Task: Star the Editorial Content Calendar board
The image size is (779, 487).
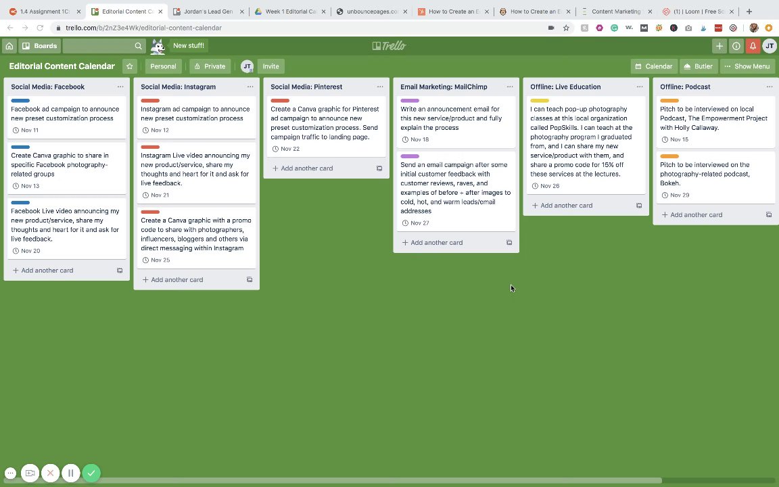Action: (130, 66)
